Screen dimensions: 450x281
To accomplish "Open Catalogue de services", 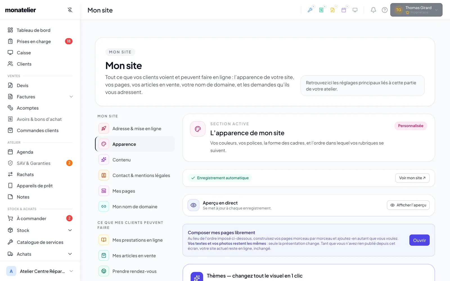I will [40, 242].
